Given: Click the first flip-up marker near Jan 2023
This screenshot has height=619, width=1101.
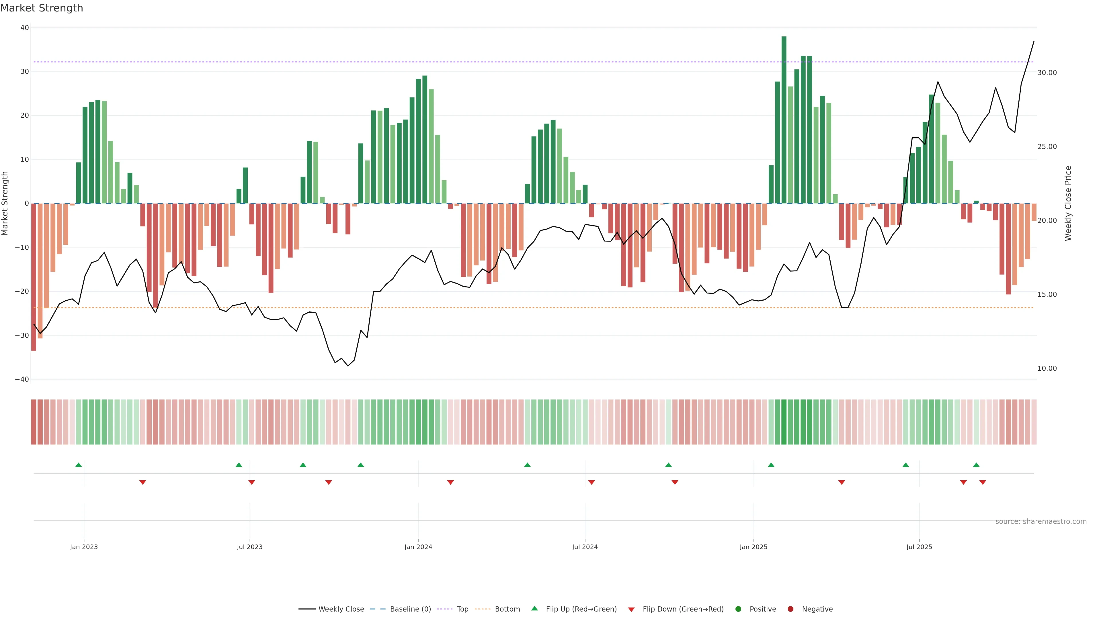Looking at the screenshot, I should coord(79,465).
